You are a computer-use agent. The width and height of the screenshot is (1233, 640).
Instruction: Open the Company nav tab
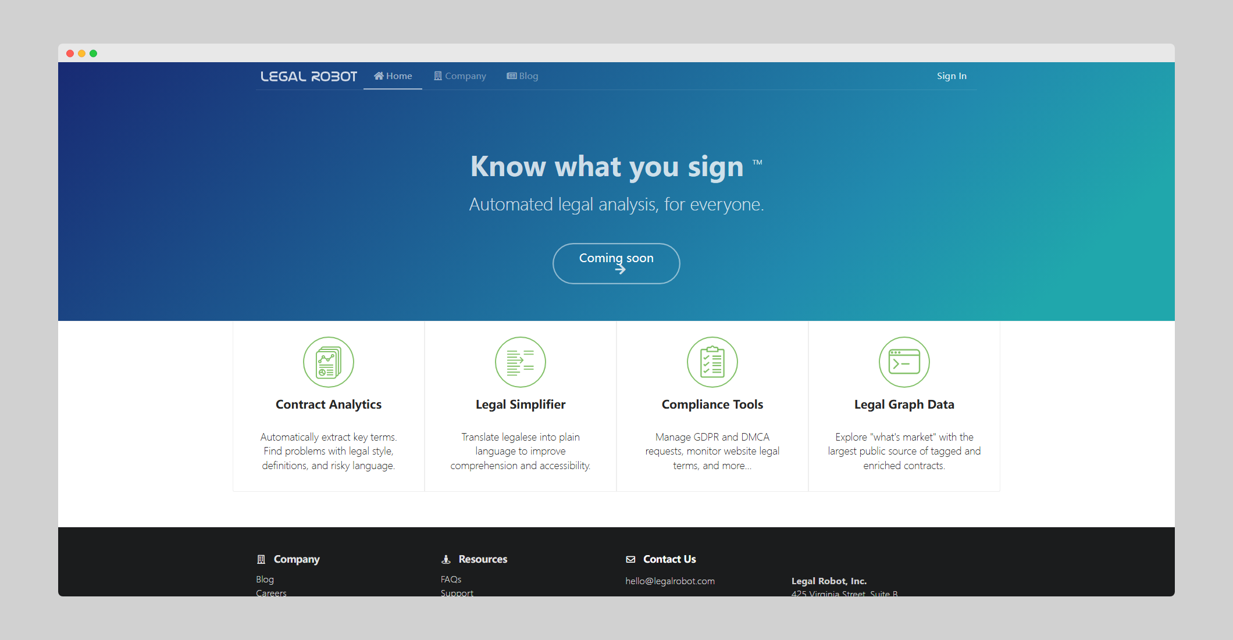459,76
